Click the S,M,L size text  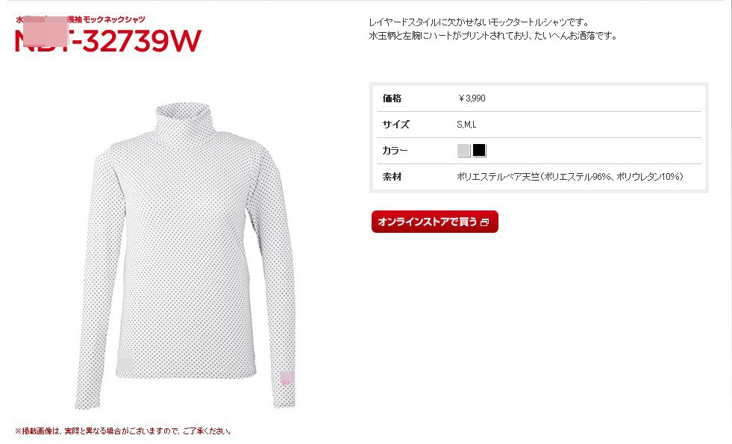coord(466,125)
